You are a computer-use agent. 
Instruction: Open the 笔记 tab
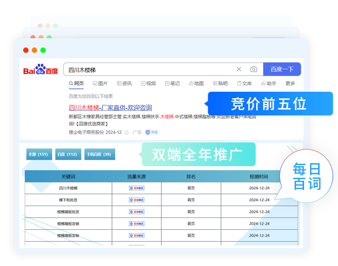(x=172, y=84)
